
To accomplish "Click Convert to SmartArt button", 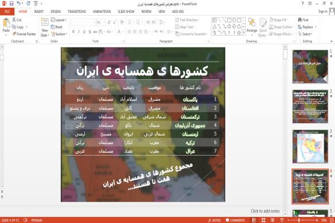I will pyautogui.click(x=191, y=34).
